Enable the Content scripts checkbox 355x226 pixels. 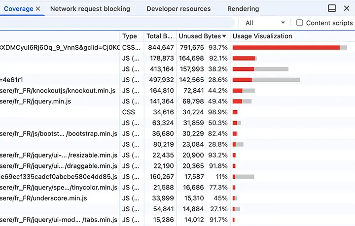tap(300, 23)
